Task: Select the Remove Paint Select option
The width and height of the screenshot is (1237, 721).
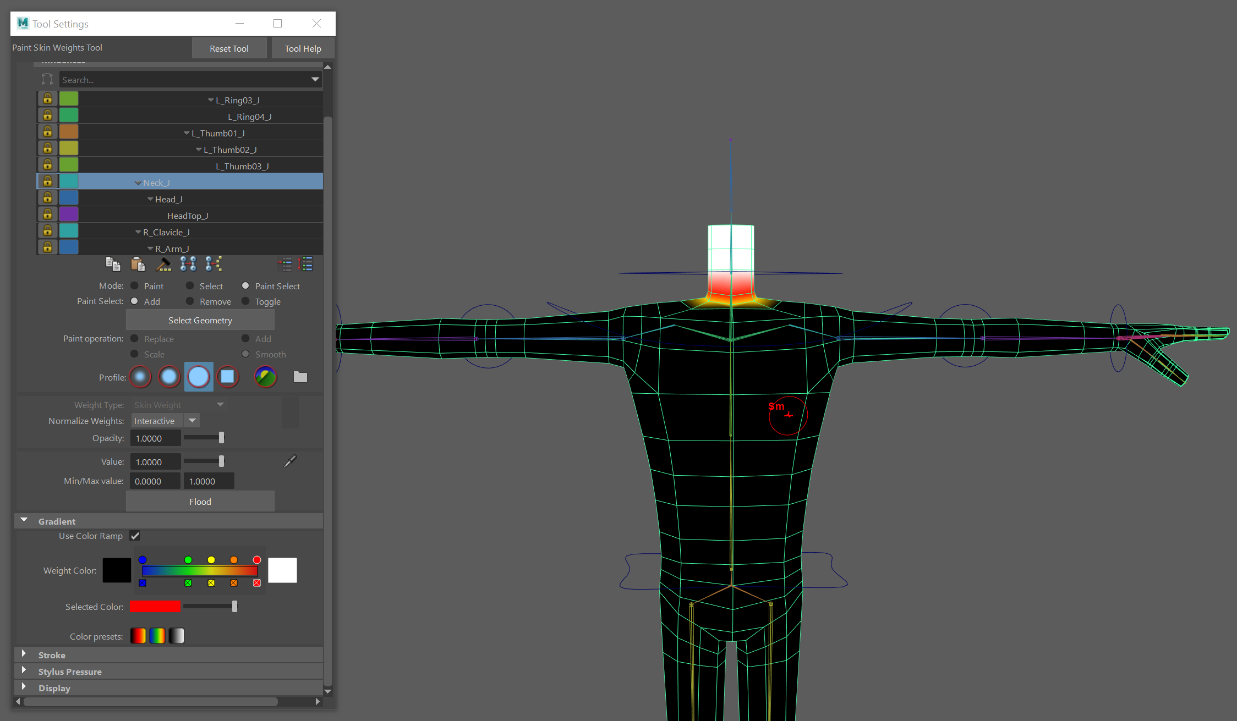Action: [190, 301]
